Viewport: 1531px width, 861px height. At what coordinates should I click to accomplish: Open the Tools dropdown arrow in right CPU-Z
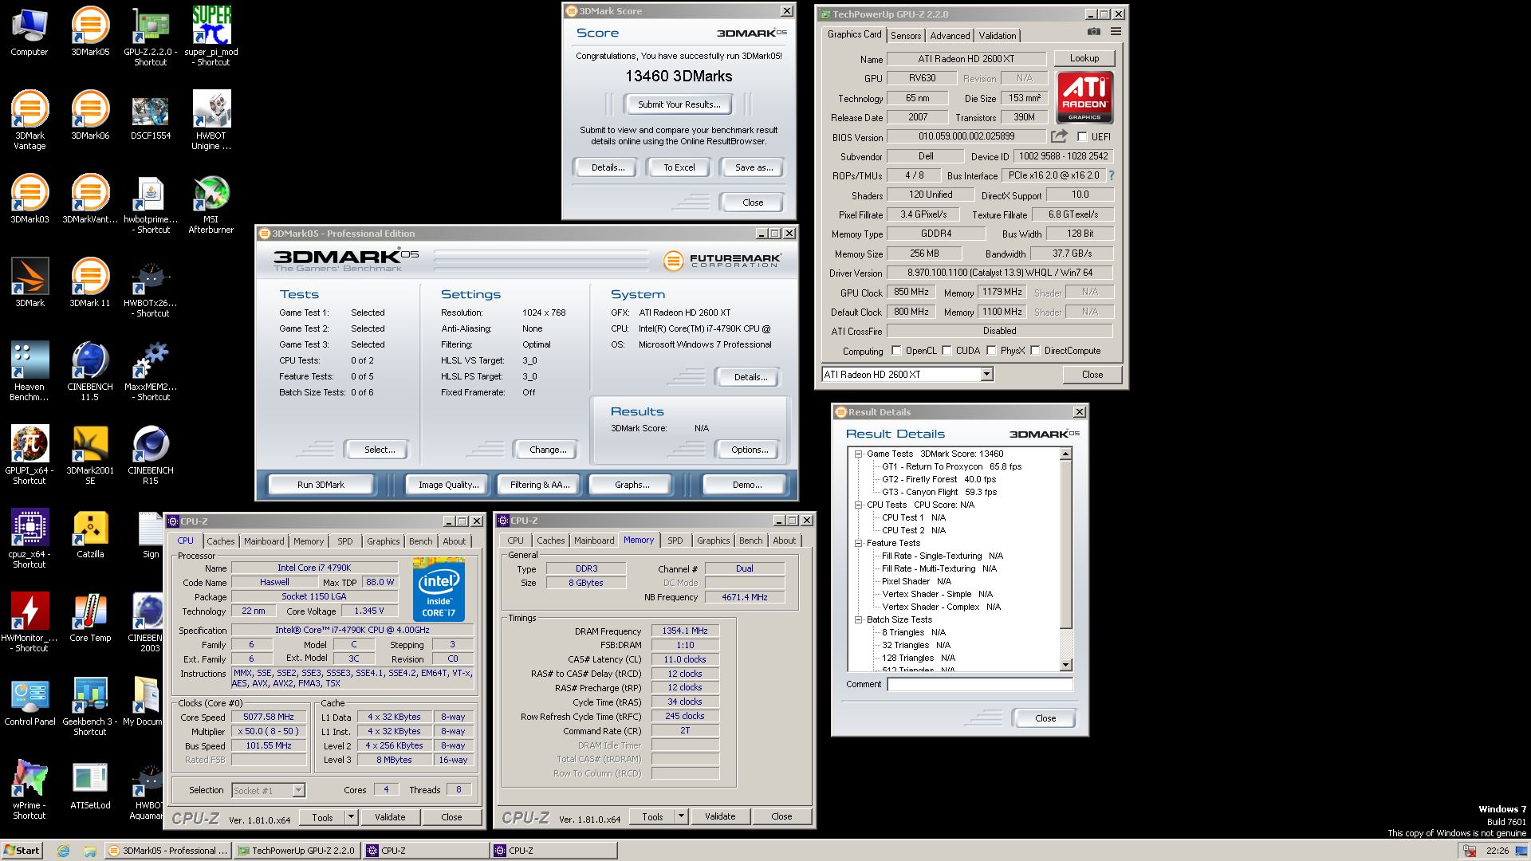tap(681, 816)
